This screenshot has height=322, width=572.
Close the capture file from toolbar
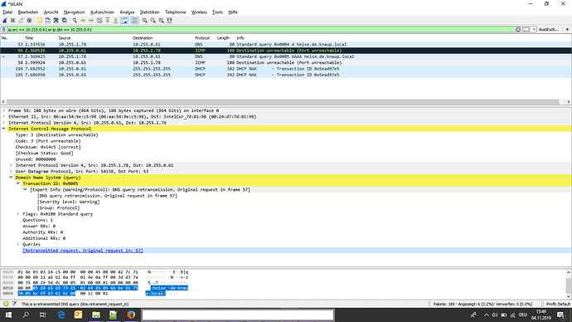pos(56,21)
